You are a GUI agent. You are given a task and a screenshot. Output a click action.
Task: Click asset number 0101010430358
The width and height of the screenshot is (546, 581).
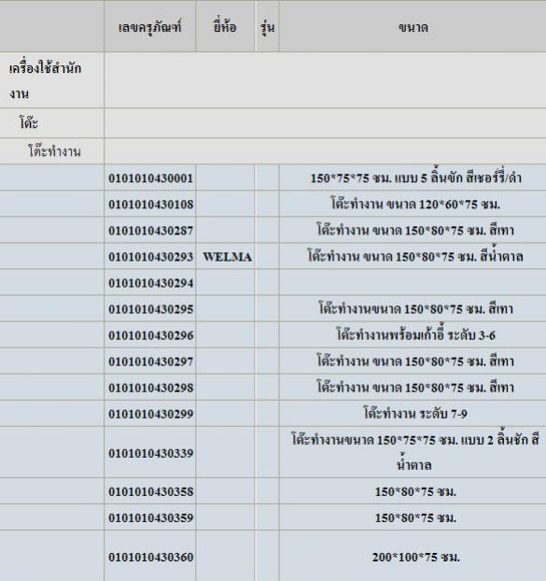click(x=150, y=491)
